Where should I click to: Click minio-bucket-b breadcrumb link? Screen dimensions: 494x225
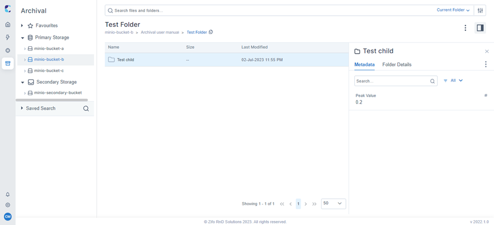(119, 32)
